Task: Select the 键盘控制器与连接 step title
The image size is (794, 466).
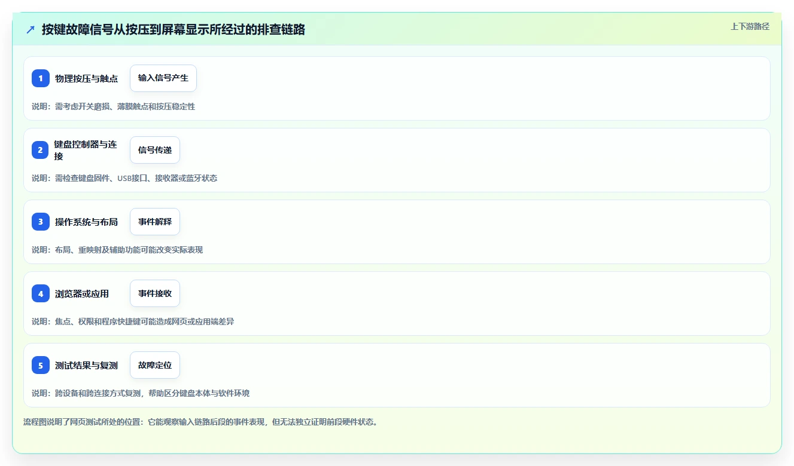Action: [86, 151]
